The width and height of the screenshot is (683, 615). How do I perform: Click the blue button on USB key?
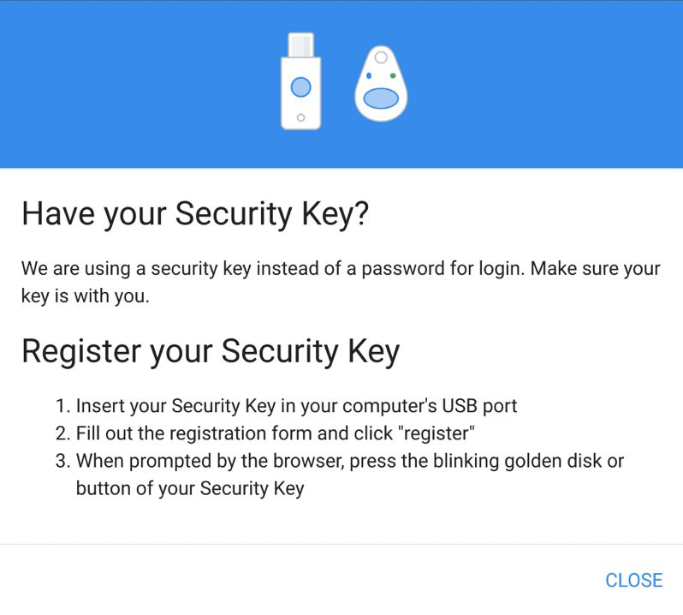coord(301,87)
